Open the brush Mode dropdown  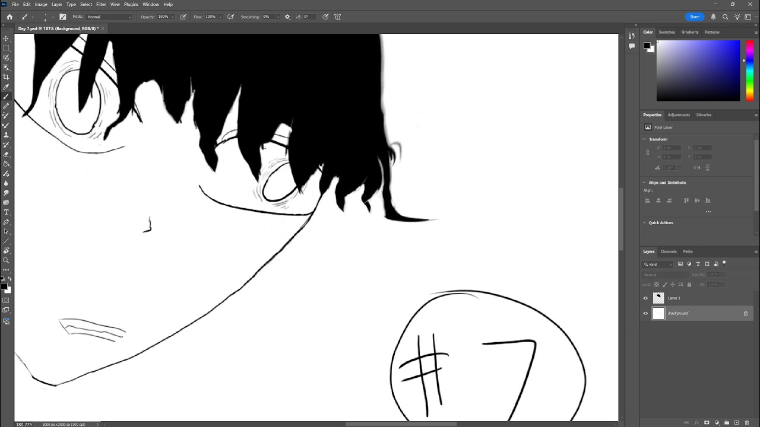[109, 17]
